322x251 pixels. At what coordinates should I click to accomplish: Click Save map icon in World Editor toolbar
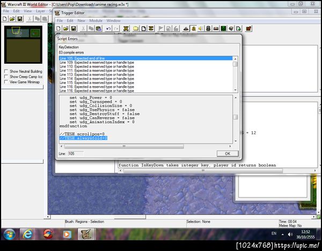click(x=20, y=19)
